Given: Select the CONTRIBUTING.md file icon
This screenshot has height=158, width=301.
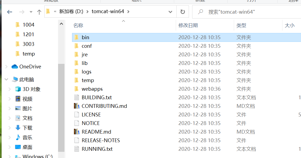Looking at the screenshot, I should [77, 106].
